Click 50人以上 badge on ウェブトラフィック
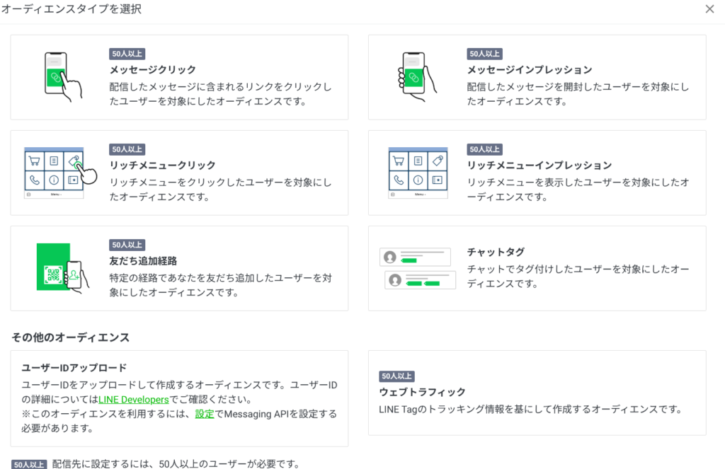The image size is (725, 469). (396, 376)
